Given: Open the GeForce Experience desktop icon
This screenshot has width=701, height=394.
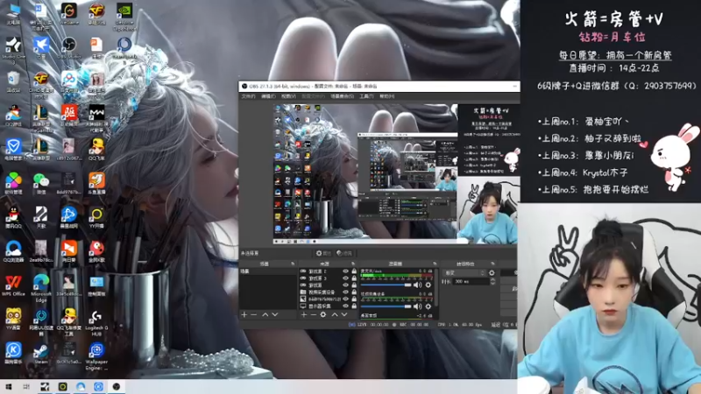Looking at the screenshot, I should [x=124, y=18].
